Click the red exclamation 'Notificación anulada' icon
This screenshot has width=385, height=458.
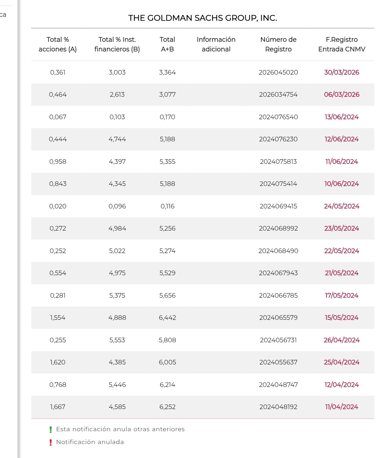click(x=51, y=442)
